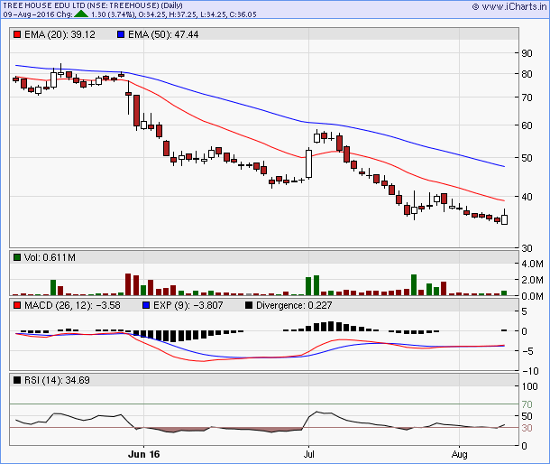Screen dimensions: 550x464
Task: Click the tall white candlestick just before Jul
Action: tap(308, 163)
